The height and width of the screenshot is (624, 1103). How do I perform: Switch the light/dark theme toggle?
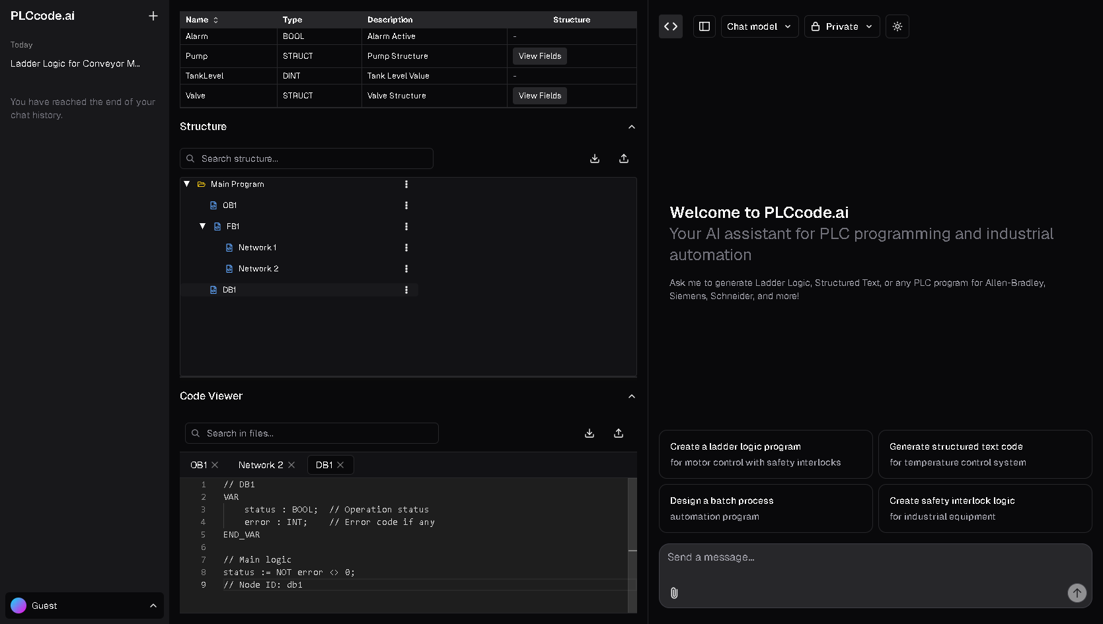coord(897,26)
